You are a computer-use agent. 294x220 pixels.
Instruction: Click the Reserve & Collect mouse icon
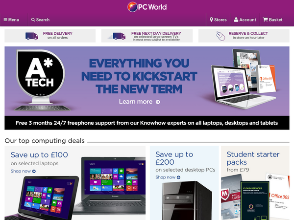[x=220, y=36]
